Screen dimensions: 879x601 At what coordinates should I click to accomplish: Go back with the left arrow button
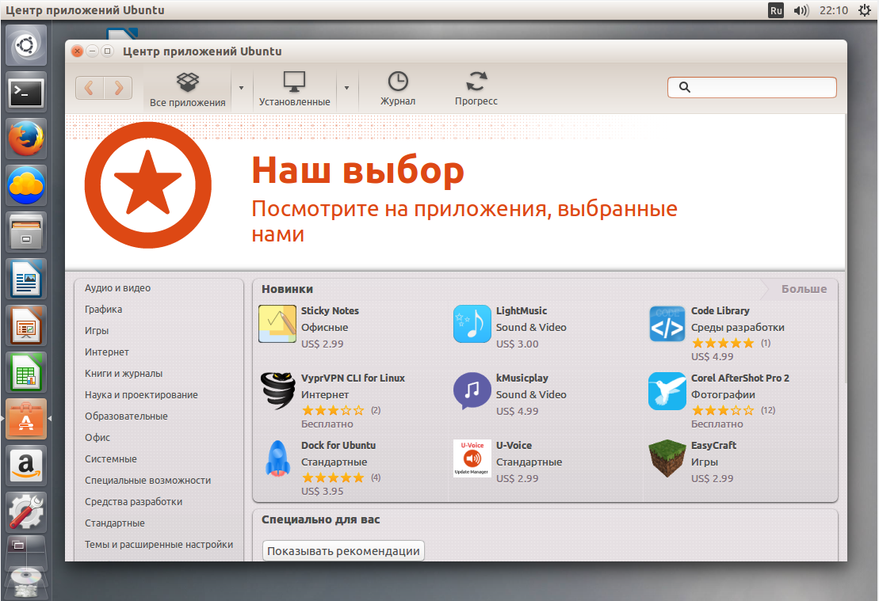click(x=90, y=88)
